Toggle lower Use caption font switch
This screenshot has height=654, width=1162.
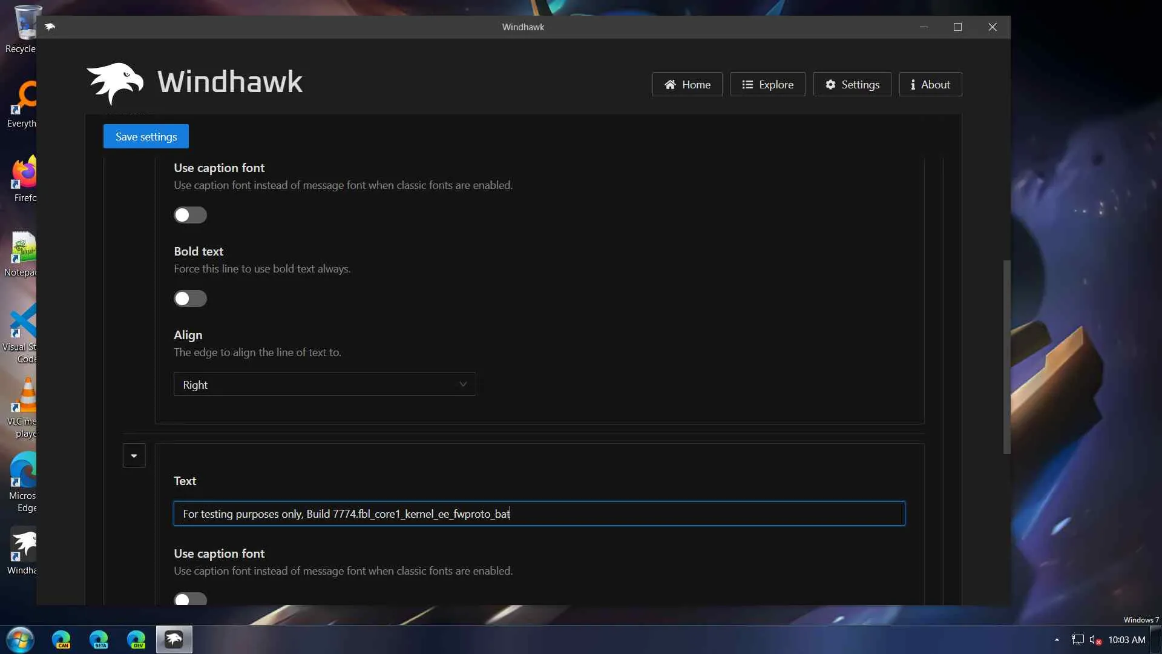click(190, 599)
